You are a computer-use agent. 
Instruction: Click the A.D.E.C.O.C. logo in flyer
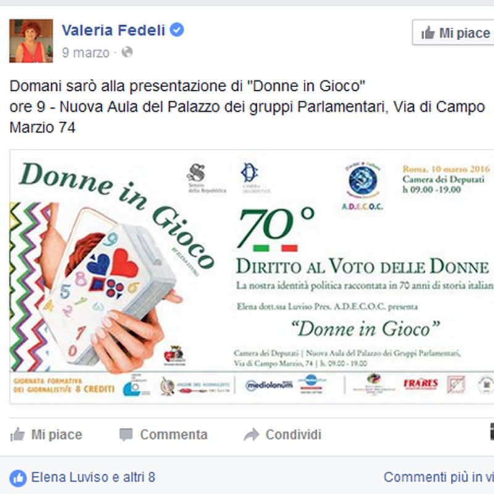(362, 186)
